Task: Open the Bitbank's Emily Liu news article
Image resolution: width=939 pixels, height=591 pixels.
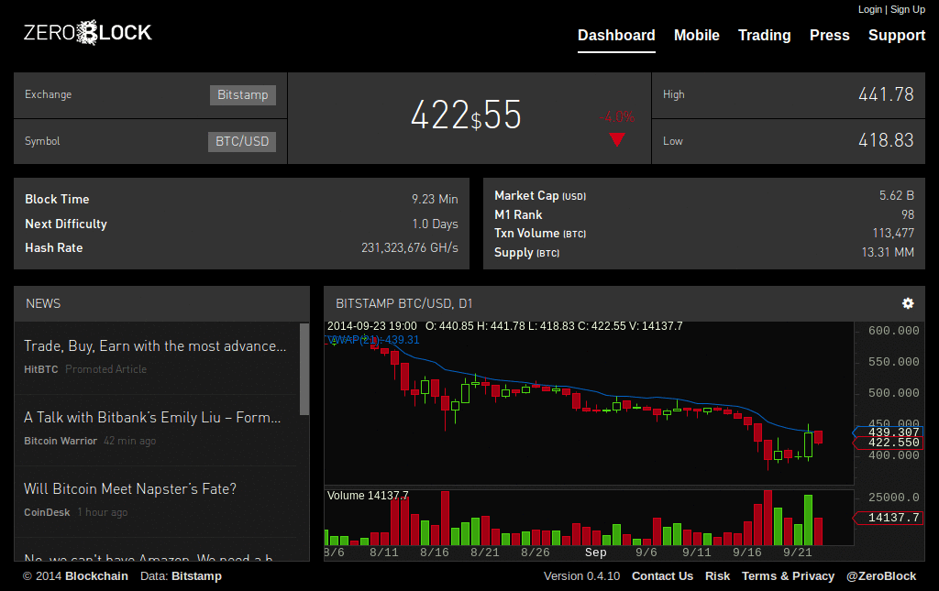Action: point(152,418)
